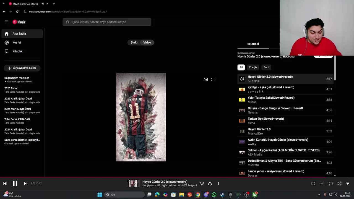Image resolution: width=354 pixels, height=199 pixels.
Task: Click the Neymar Jr album artwork
Action: click(x=141, y=117)
